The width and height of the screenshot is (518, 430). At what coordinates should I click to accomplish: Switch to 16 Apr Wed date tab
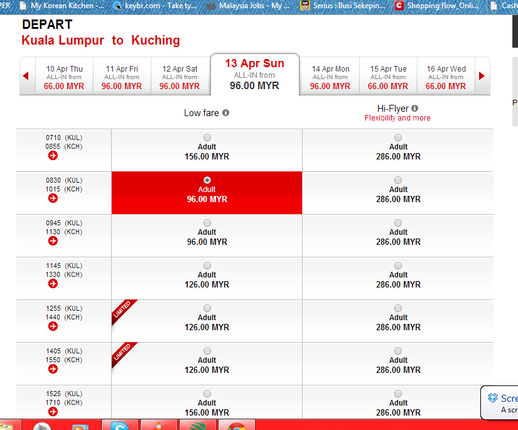446,77
